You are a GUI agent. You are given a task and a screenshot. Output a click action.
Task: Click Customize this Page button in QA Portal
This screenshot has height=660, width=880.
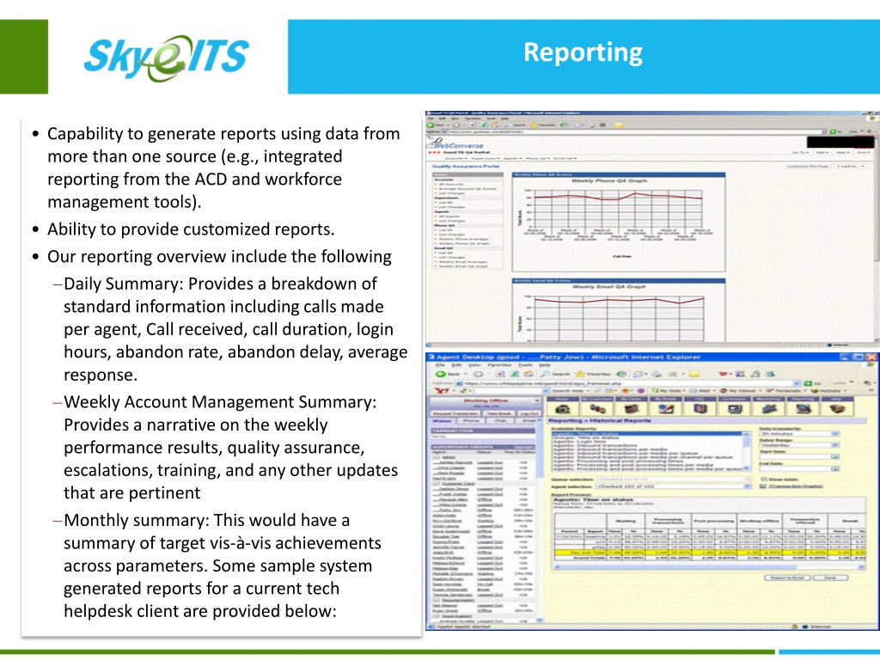point(808,166)
